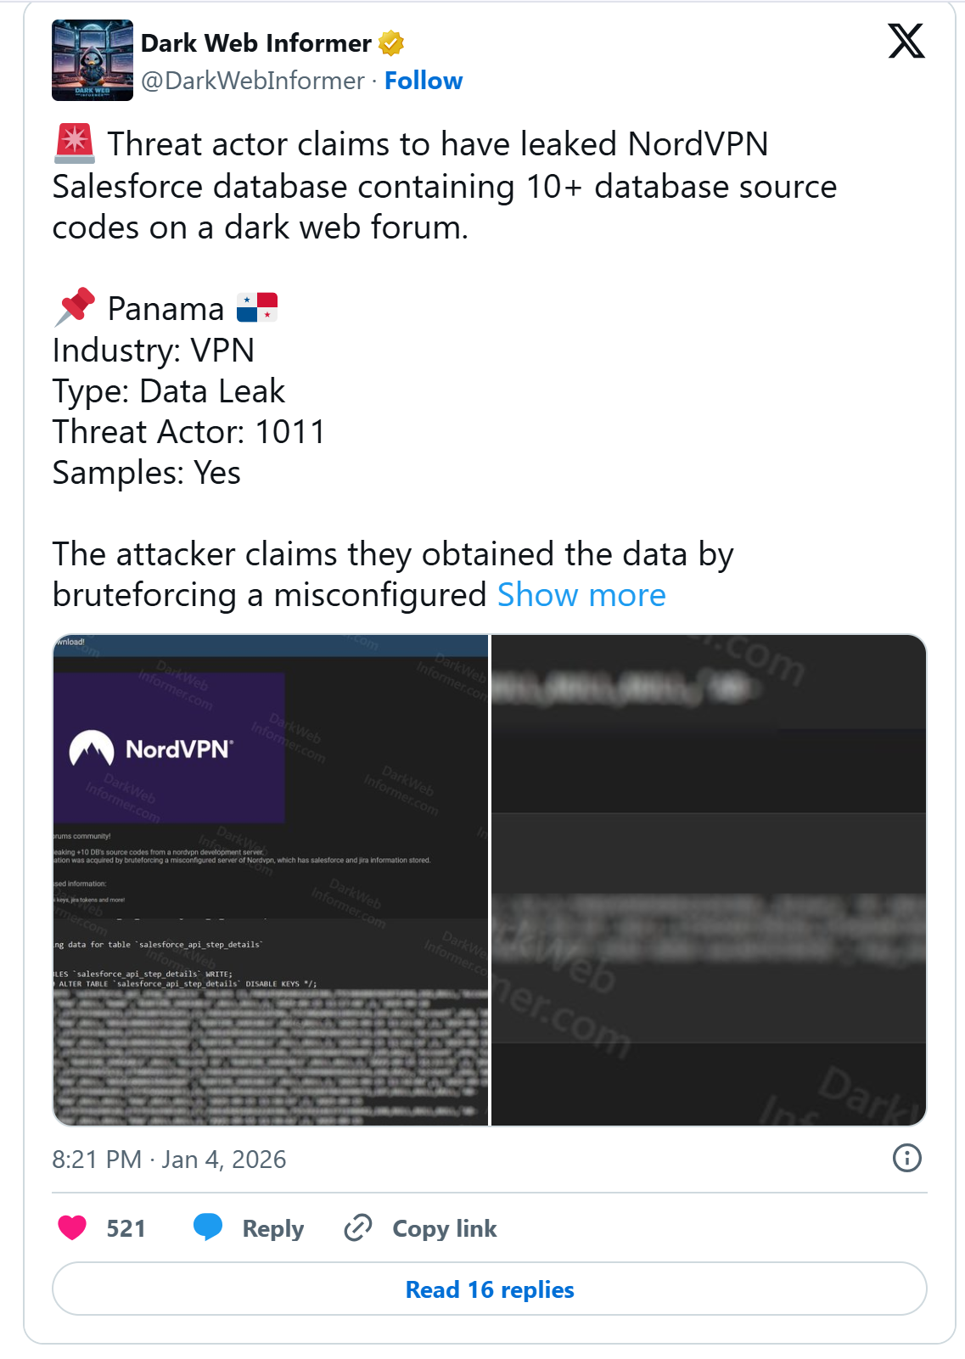Click the blue speech bubble icon
Screen dimensions: 965x1359
tap(208, 1227)
